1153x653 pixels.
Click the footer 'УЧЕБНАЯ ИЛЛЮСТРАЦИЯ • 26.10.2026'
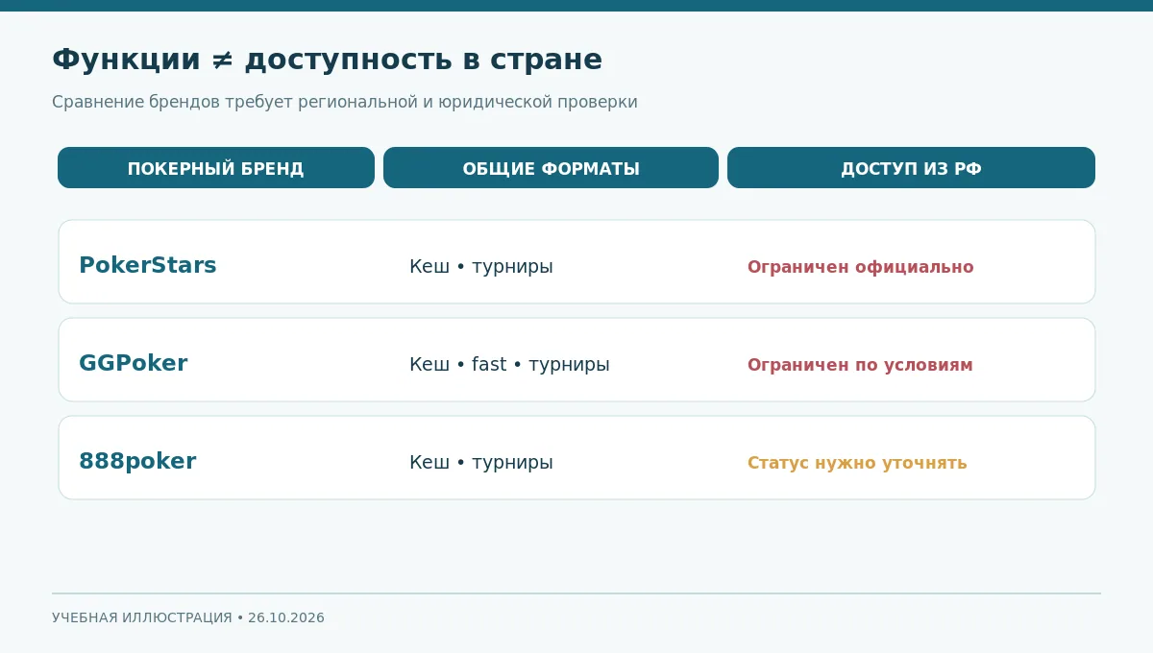pyautogui.click(x=188, y=617)
